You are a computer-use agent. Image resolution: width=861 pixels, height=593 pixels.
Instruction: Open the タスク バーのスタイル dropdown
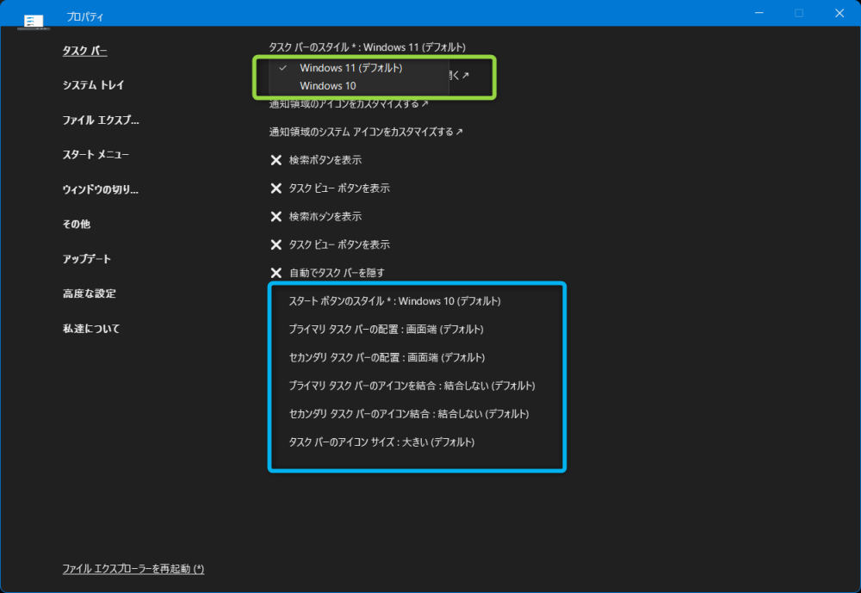point(367,47)
